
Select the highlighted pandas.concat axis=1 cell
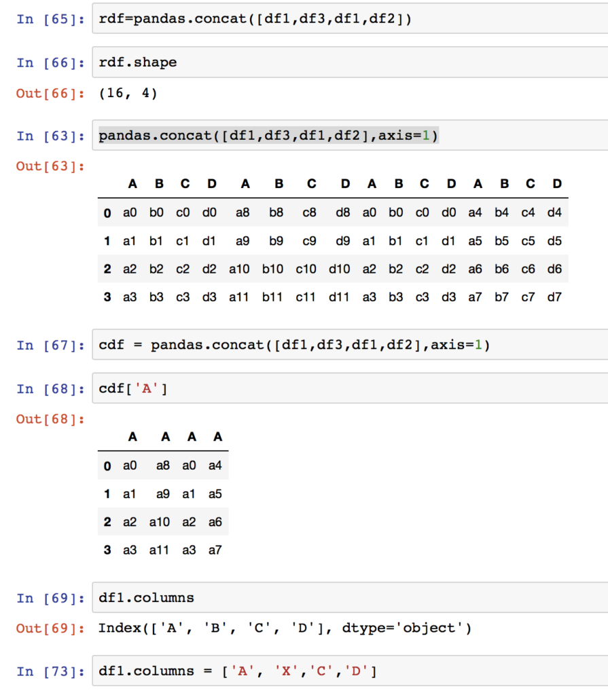[x=340, y=136]
